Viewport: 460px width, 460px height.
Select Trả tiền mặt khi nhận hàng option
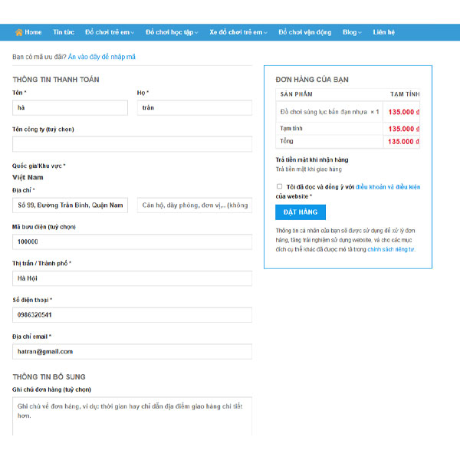[x=312, y=159]
